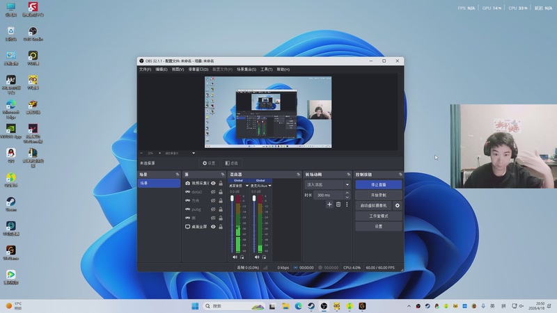Pop out the 转场动画 transitions dock
This screenshot has width=557, height=313.
[x=348, y=175]
